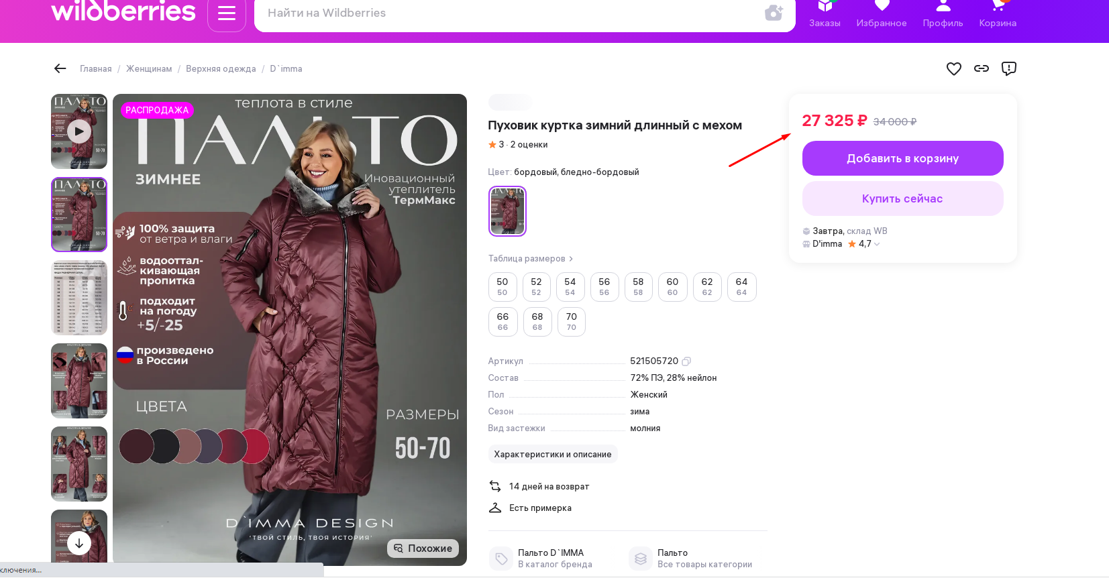Play the product video thumbnail
Image resolution: width=1109 pixels, height=578 pixels.
79,131
